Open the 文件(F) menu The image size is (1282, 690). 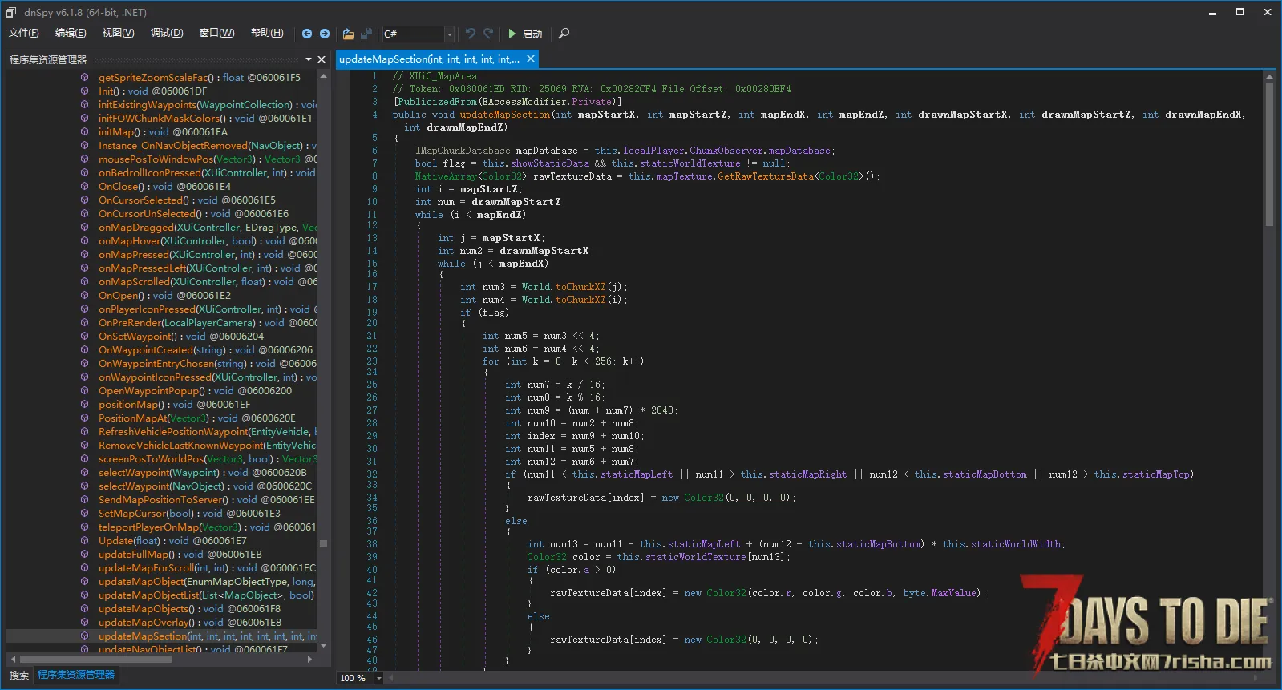pos(24,33)
